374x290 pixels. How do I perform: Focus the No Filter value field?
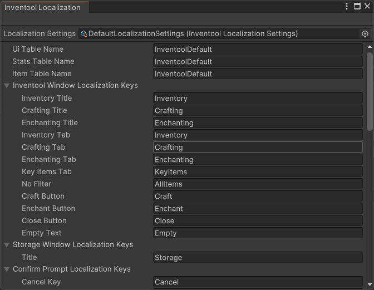[x=258, y=184]
